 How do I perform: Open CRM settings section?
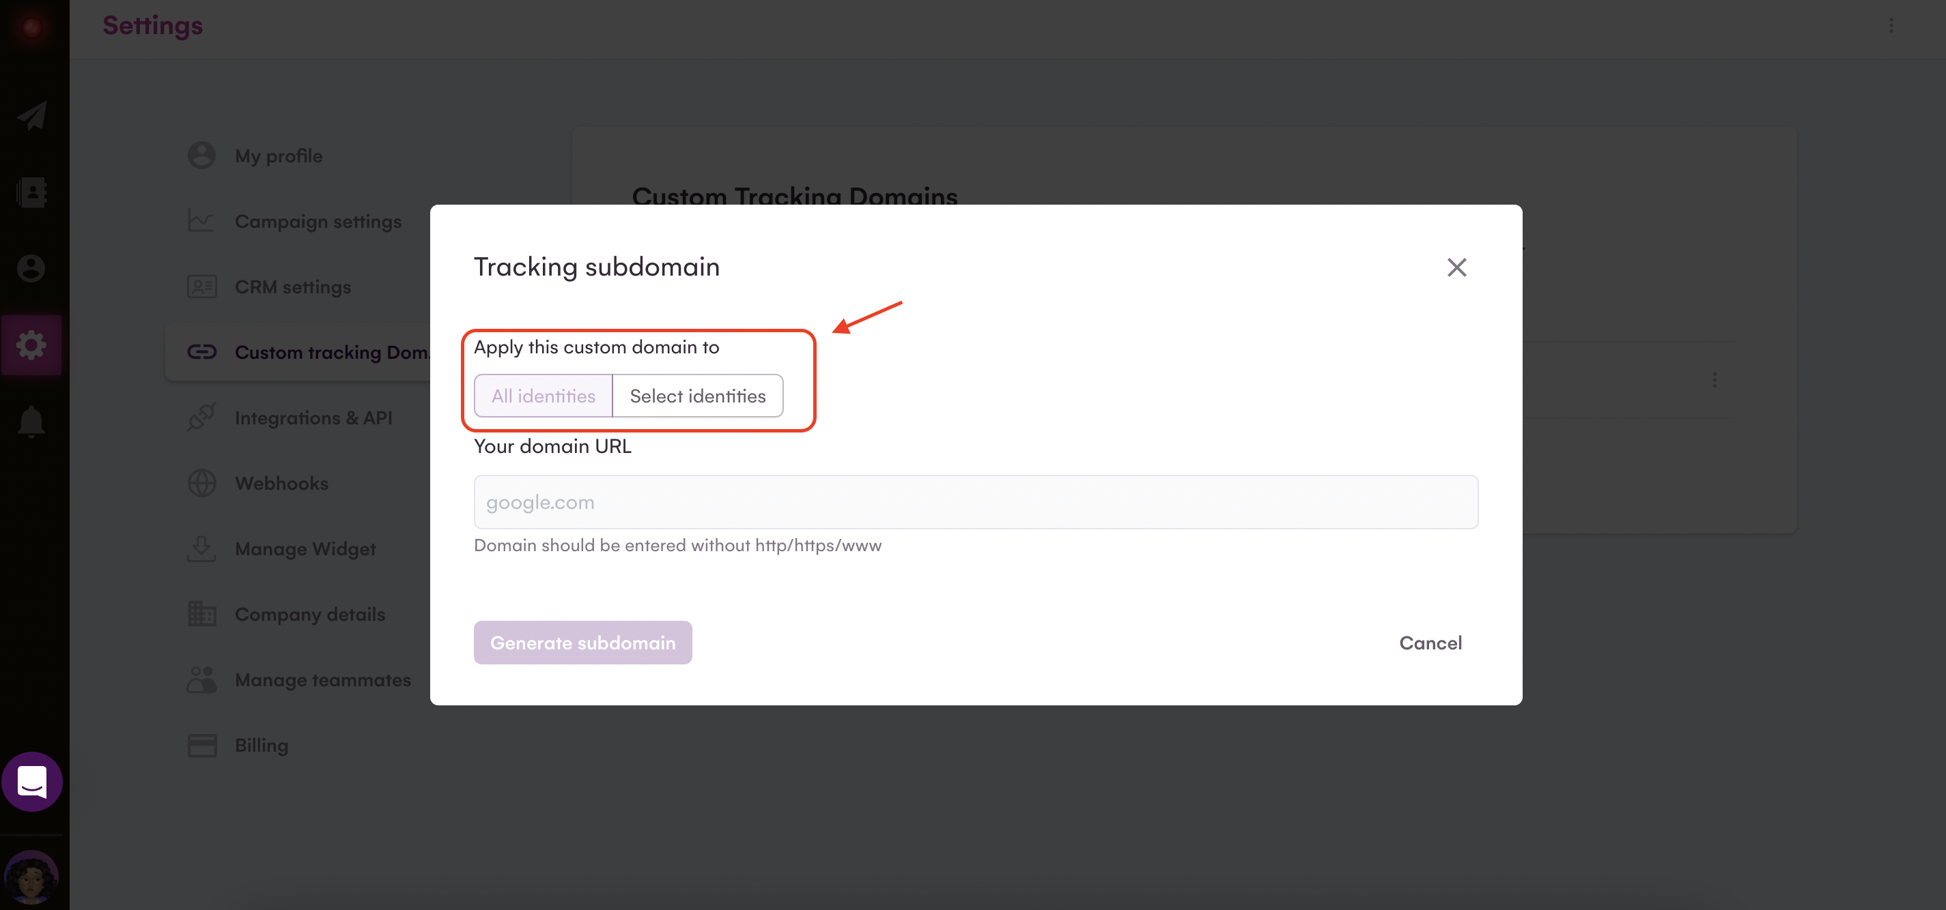292,287
